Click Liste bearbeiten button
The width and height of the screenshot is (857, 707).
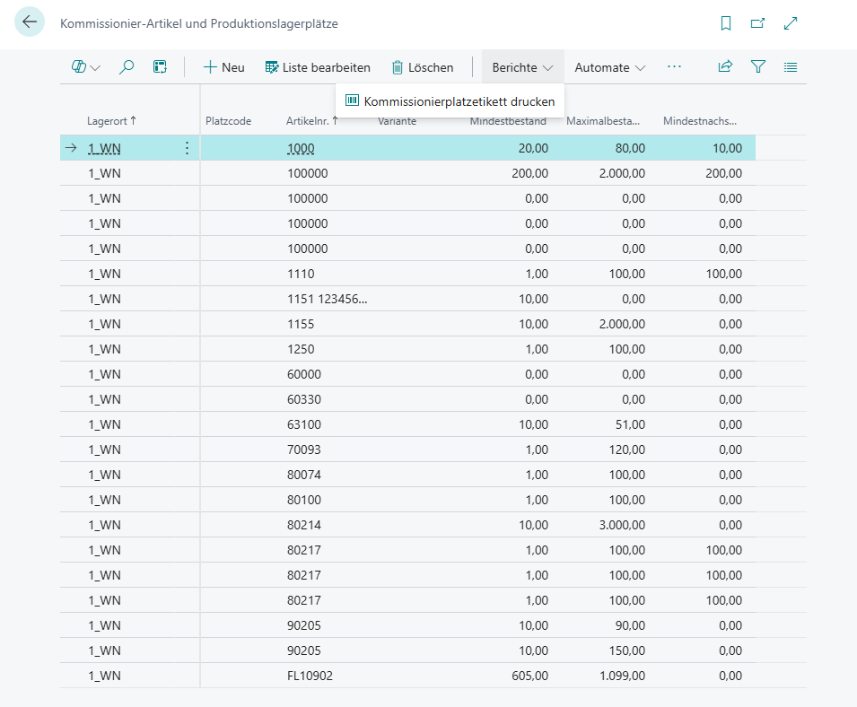point(318,67)
